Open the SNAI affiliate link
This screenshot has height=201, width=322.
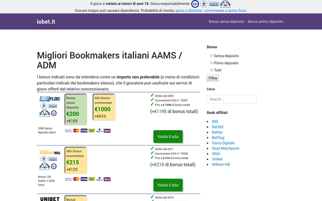pos(216,153)
